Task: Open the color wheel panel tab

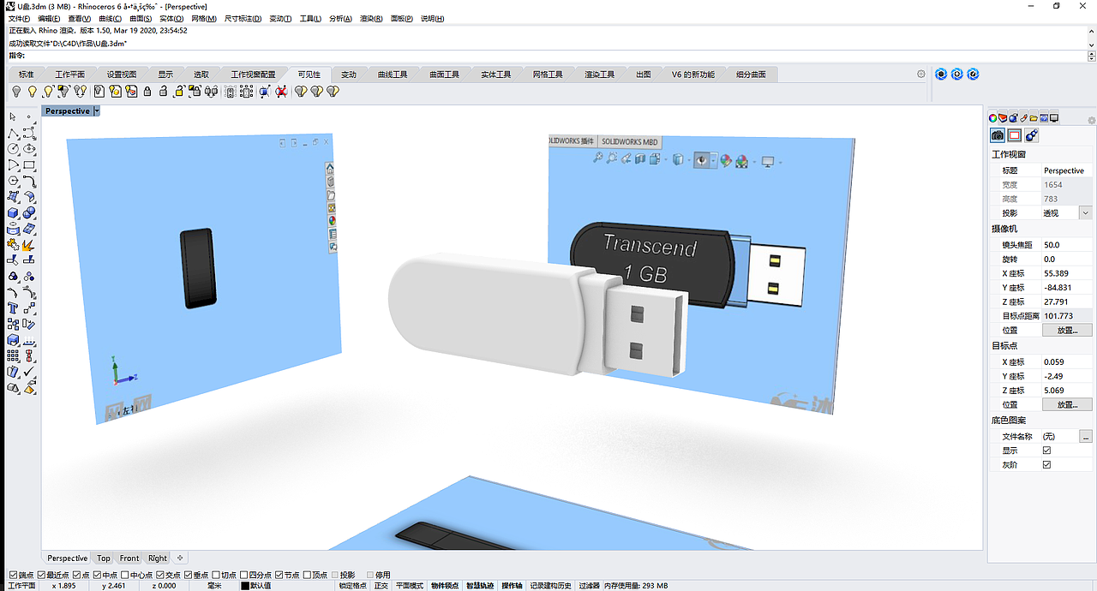Action: click(993, 118)
